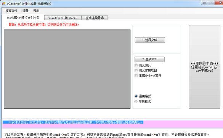Maximize the vCard generator window
Viewport: 223px width, 138px height.
pyautogui.click(x=211, y=3)
